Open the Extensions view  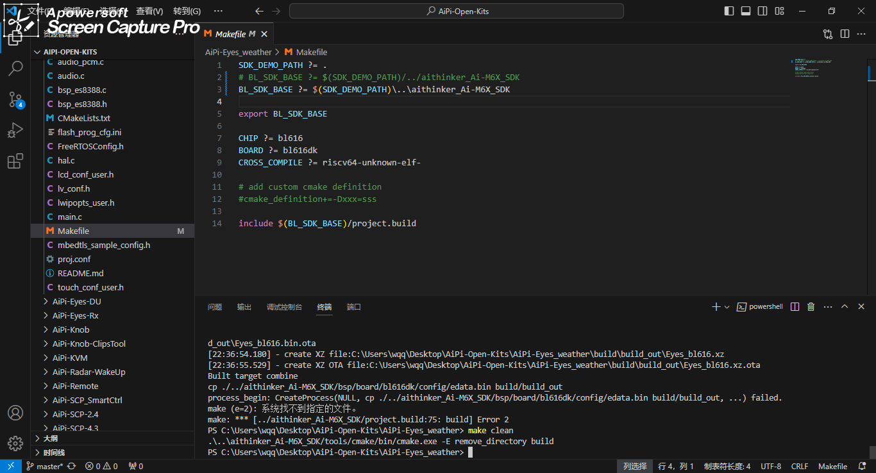(15, 161)
